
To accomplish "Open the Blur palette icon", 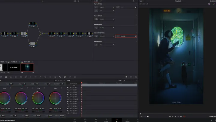I will [60, 77].
